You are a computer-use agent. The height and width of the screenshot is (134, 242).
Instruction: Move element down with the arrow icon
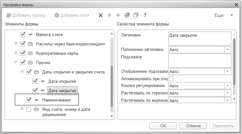click(118, 15)
